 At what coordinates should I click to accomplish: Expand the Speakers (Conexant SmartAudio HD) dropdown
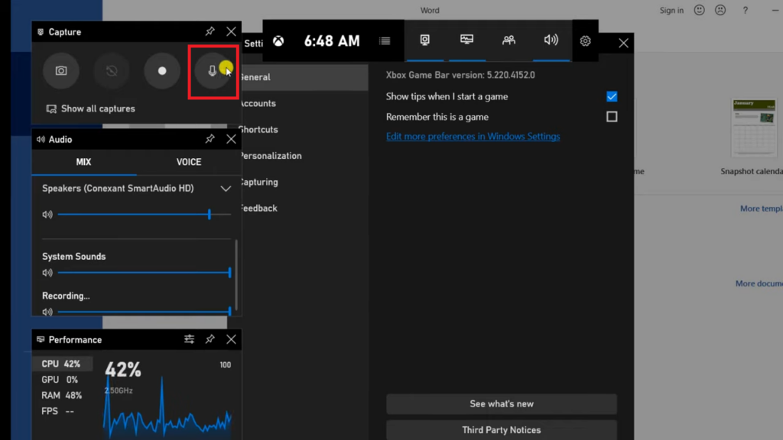[226, 189]
